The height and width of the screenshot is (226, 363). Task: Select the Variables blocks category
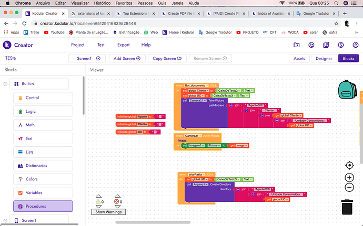[x=43, y=193]
